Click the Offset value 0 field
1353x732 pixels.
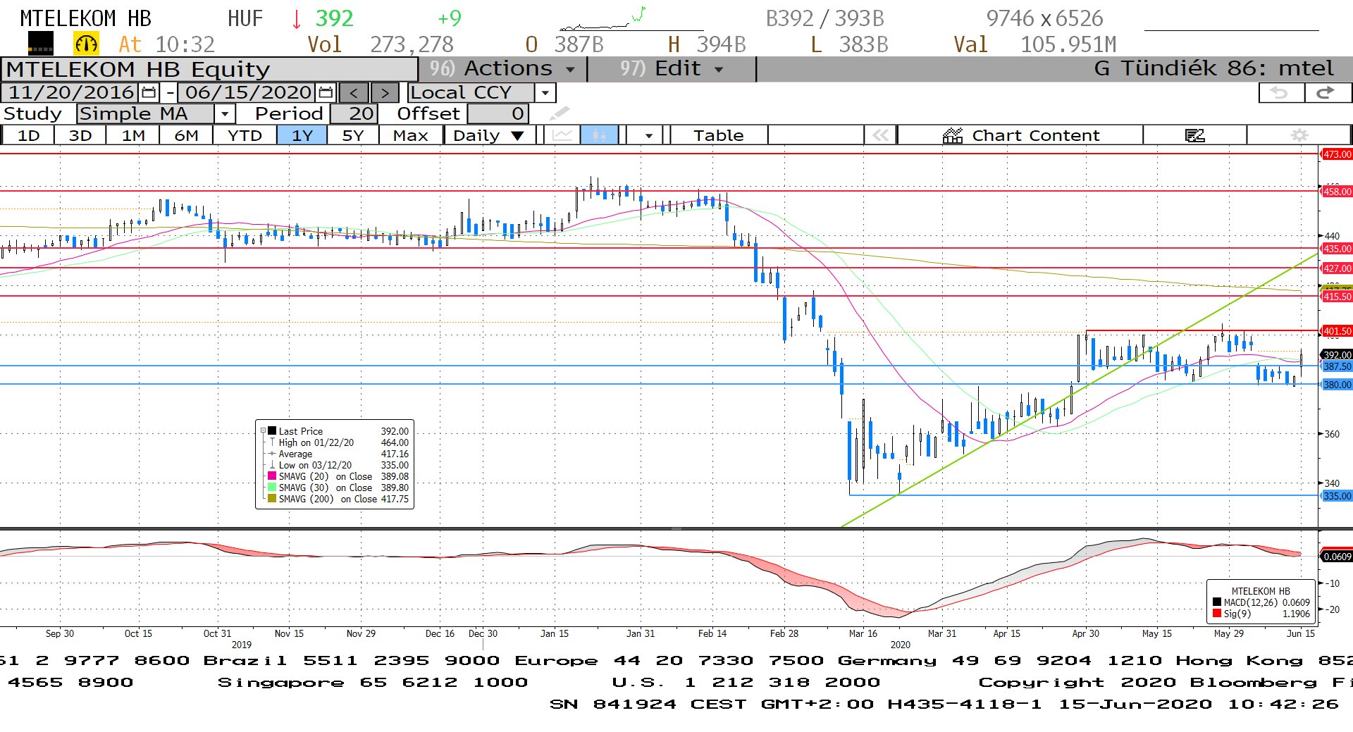pos(498,113)
